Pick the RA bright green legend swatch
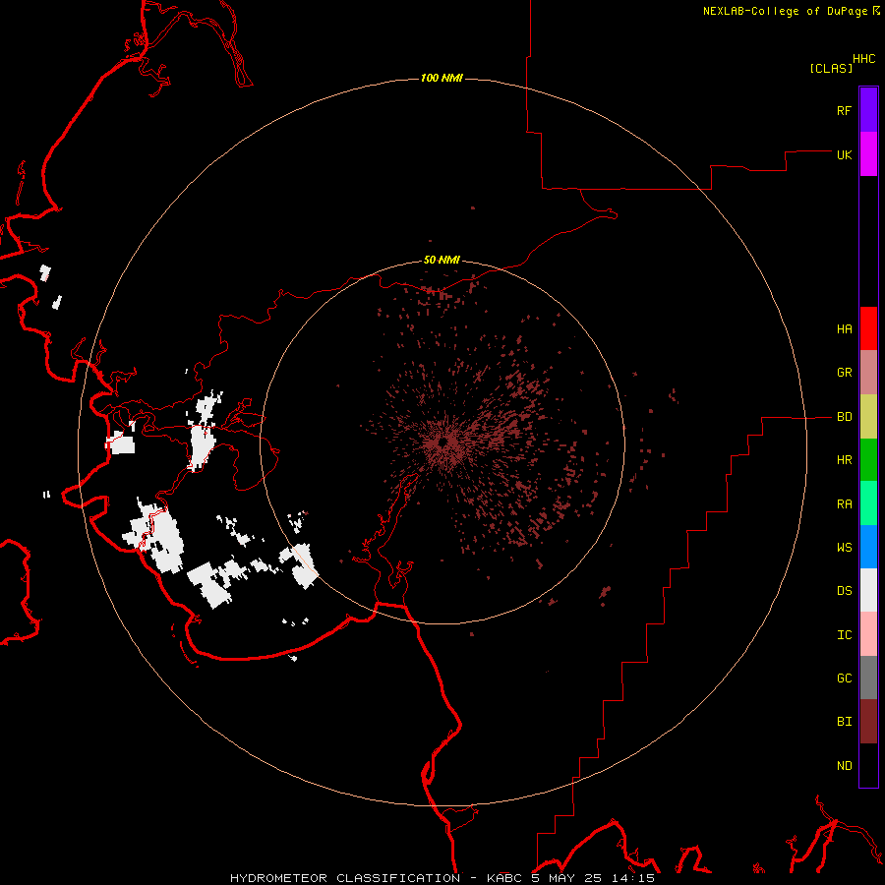 (x=868, y=503)
